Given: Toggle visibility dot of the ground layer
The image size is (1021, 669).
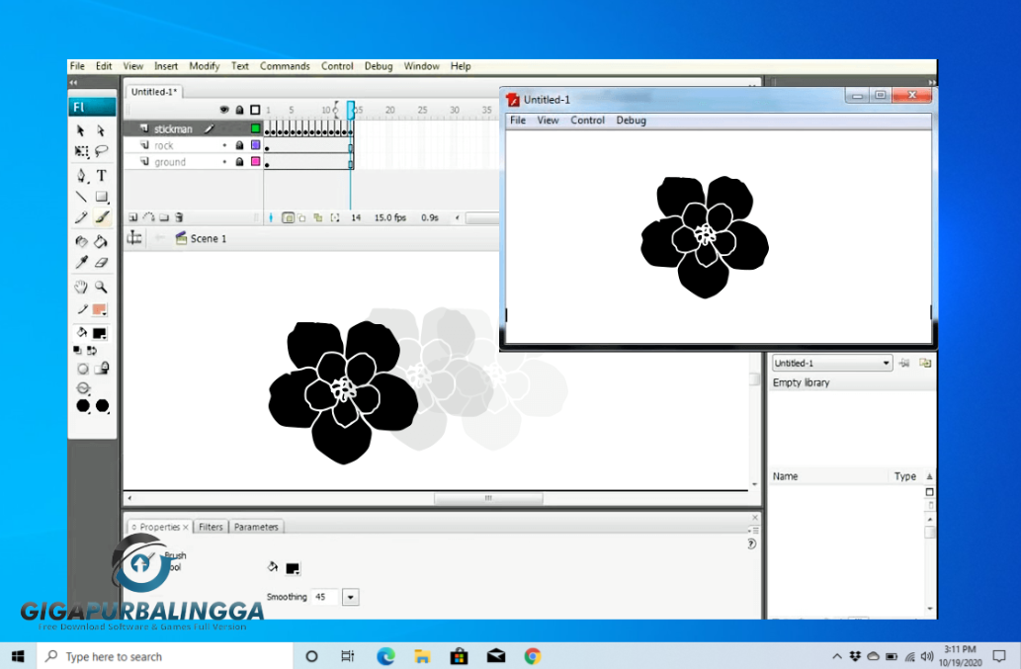Looking at the screenshot, I should [224, 162].
